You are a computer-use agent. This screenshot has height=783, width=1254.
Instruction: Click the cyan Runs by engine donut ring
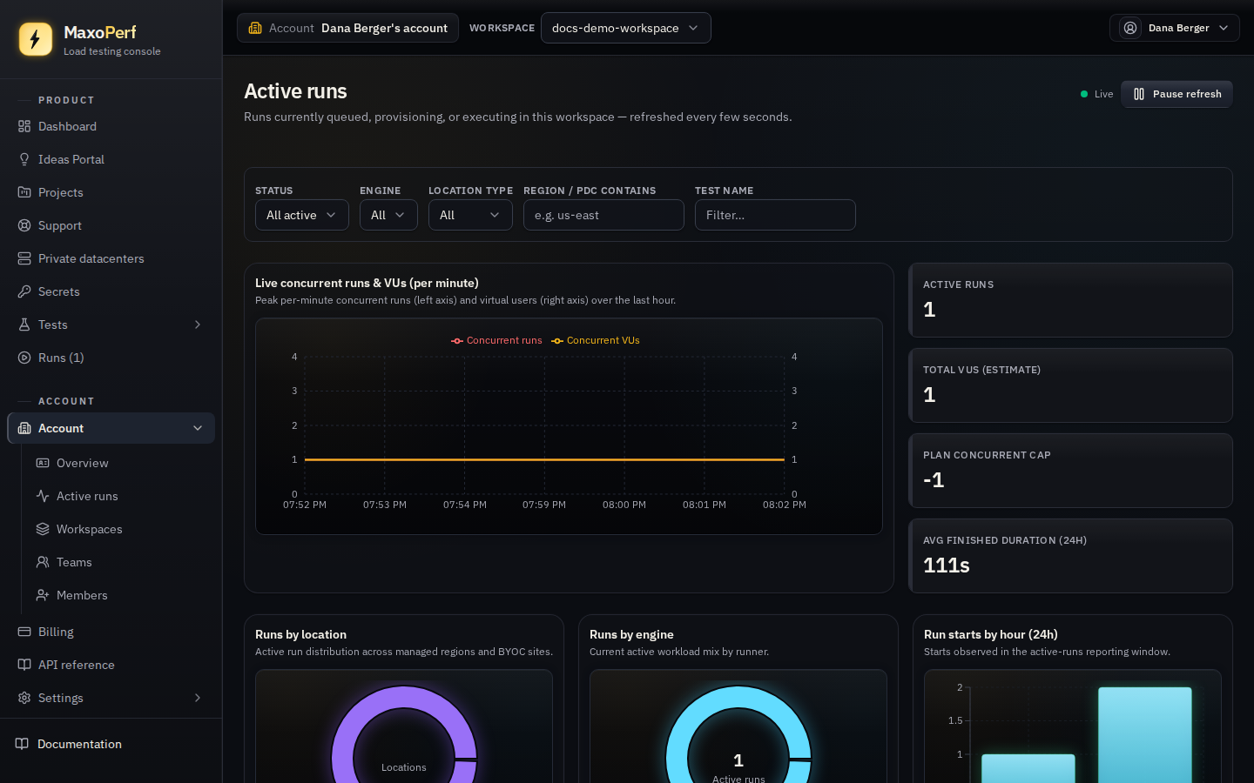[738, 698]
